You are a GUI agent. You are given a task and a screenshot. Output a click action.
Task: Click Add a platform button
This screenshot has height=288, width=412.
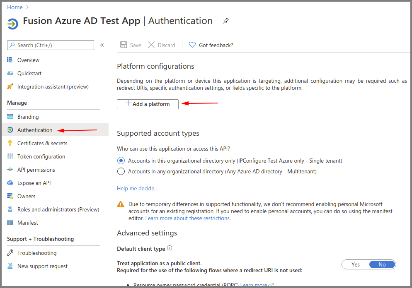coord(148,104)
